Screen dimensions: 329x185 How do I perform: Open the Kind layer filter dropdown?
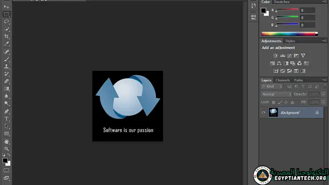271,87
